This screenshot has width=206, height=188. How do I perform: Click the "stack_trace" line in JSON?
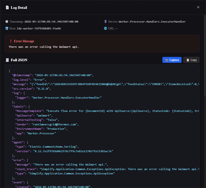(x=107, y=169)
